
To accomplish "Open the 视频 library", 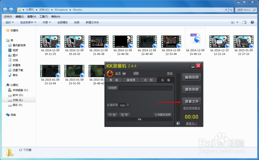I will click(13, 50).
